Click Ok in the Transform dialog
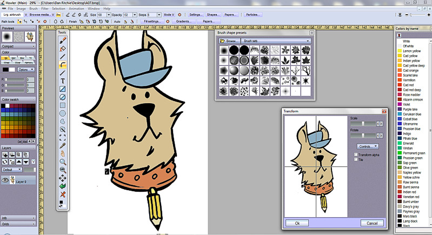The width and height of the screenshot is (432, 235). (297, 223)
